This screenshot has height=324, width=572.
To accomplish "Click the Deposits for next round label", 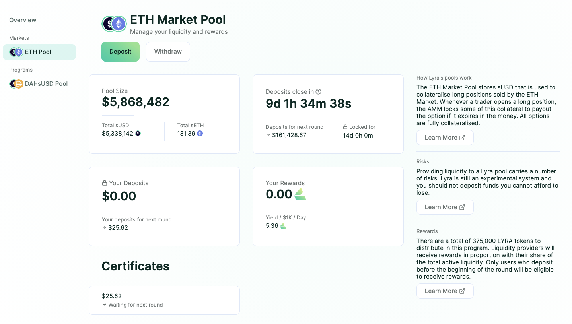I will [295, 127].
